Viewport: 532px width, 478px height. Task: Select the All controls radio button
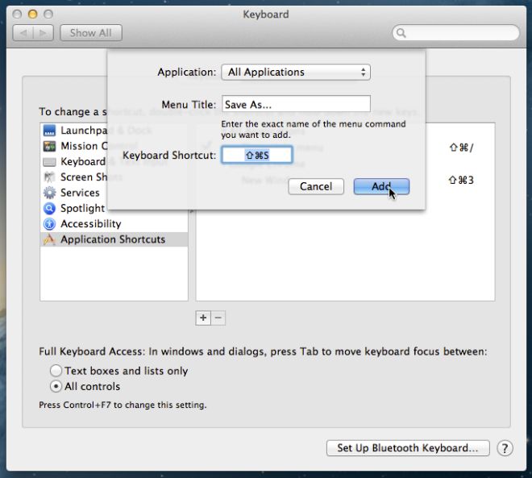click(56, 386)
